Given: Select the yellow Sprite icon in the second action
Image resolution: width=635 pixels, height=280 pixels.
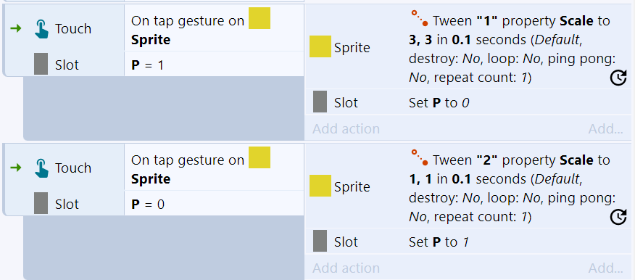Looking at the screenshot, I should click(x=320, y=186).
